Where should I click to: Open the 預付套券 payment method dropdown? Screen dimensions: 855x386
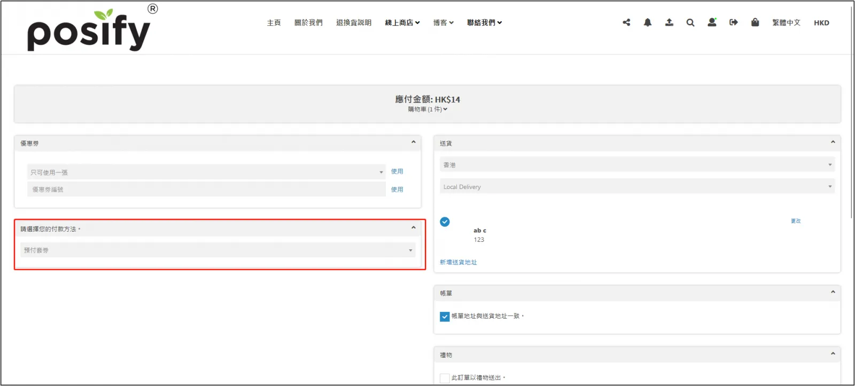tap(218, 250)
